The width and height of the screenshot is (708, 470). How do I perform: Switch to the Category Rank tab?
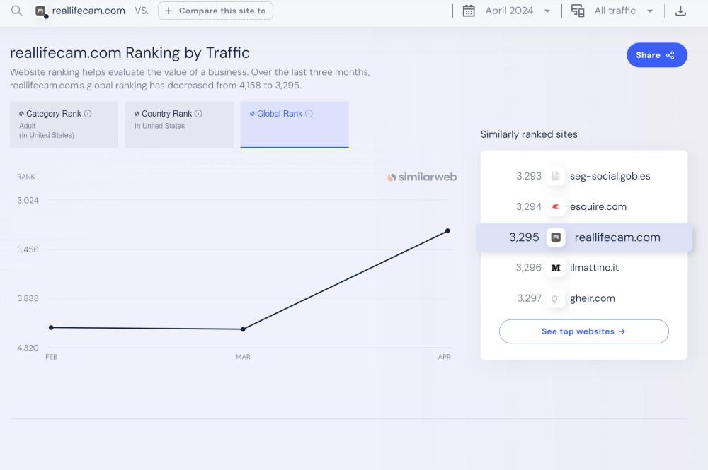click(x=64, y=124)
